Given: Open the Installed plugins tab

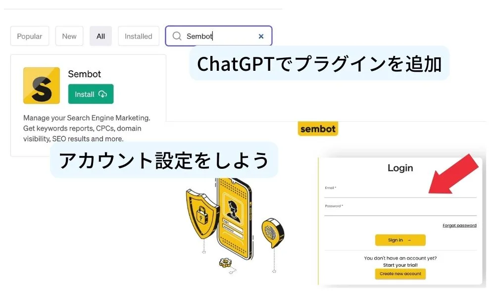Looking at the screenshot, I should coord(138,36).
